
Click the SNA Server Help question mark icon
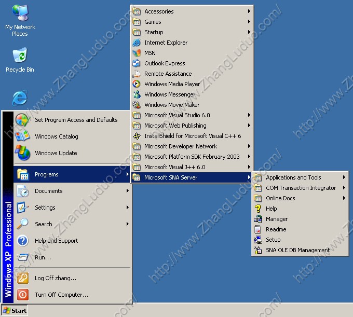click(x=258, y=209)
